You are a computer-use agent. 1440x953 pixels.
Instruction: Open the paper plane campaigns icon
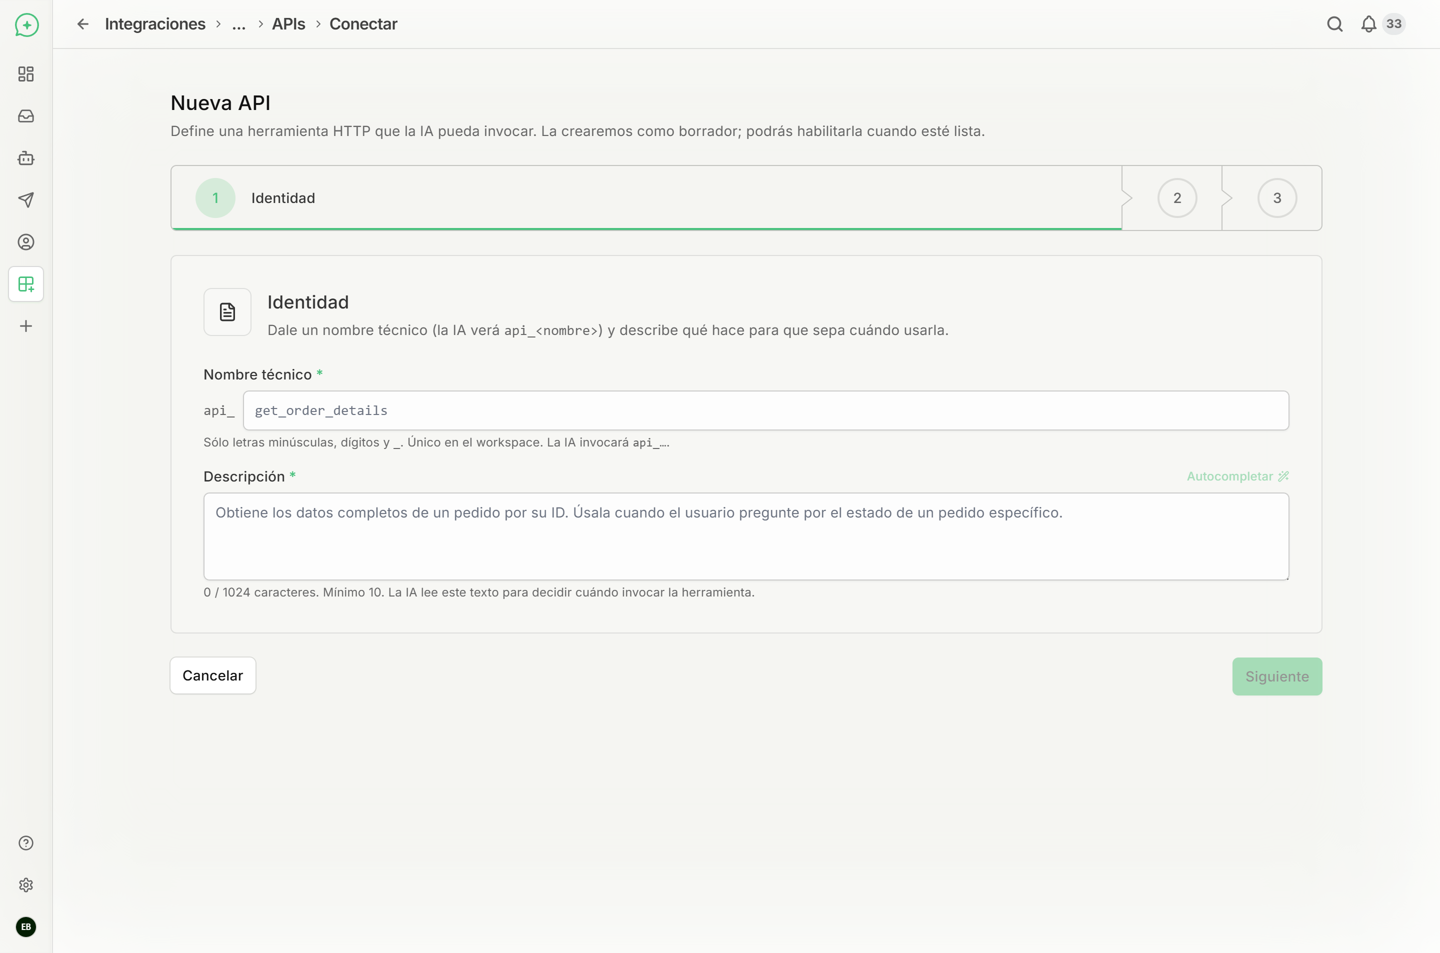click(x=26, y=200)
